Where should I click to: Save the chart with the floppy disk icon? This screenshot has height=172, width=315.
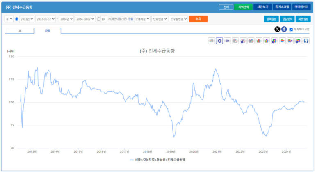(306, 41)
